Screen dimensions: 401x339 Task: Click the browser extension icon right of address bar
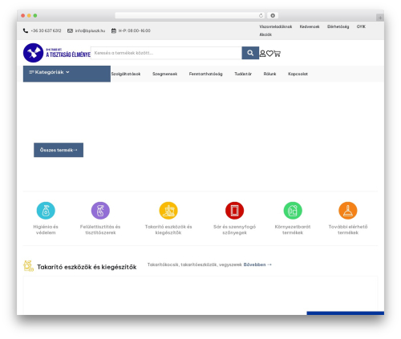coord(273,15)
